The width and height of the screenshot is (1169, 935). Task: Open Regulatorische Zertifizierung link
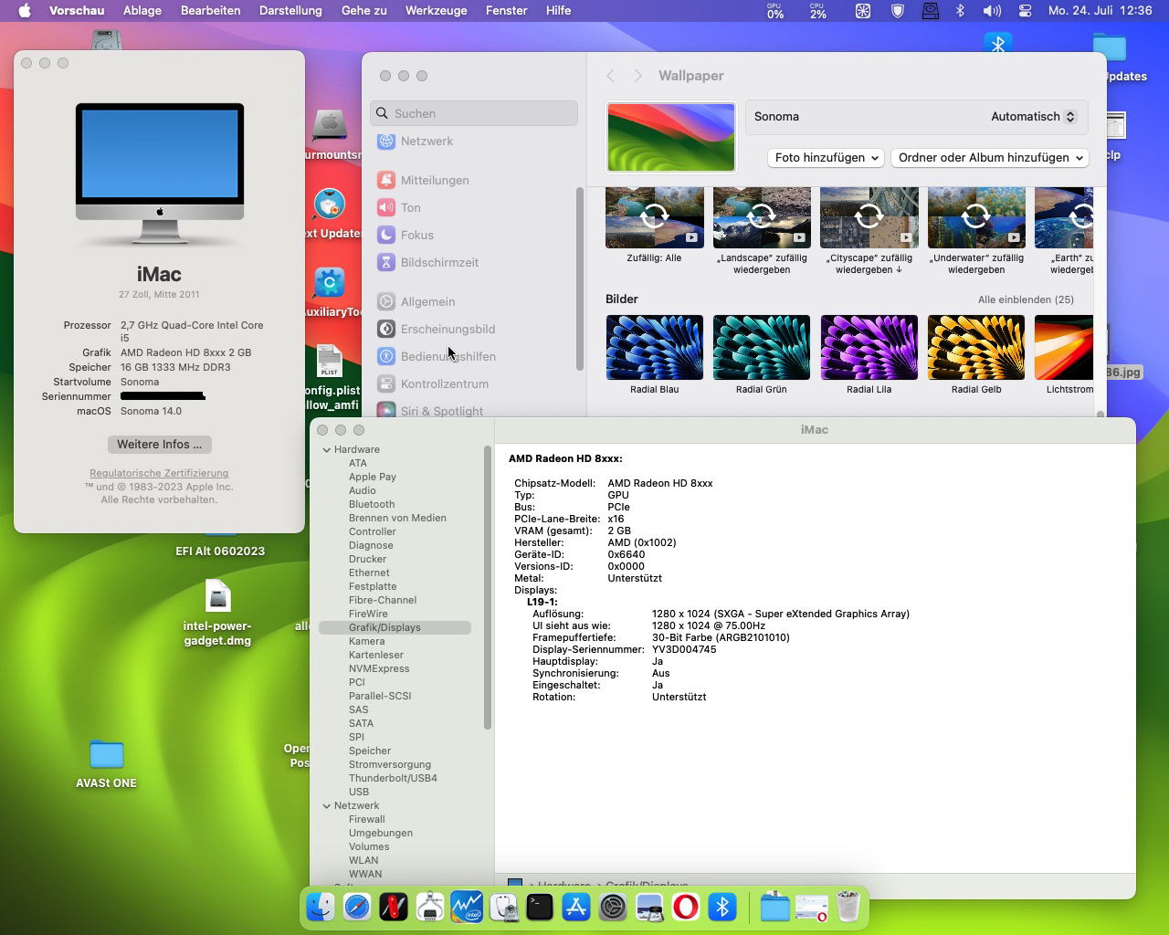coord(159,473)
